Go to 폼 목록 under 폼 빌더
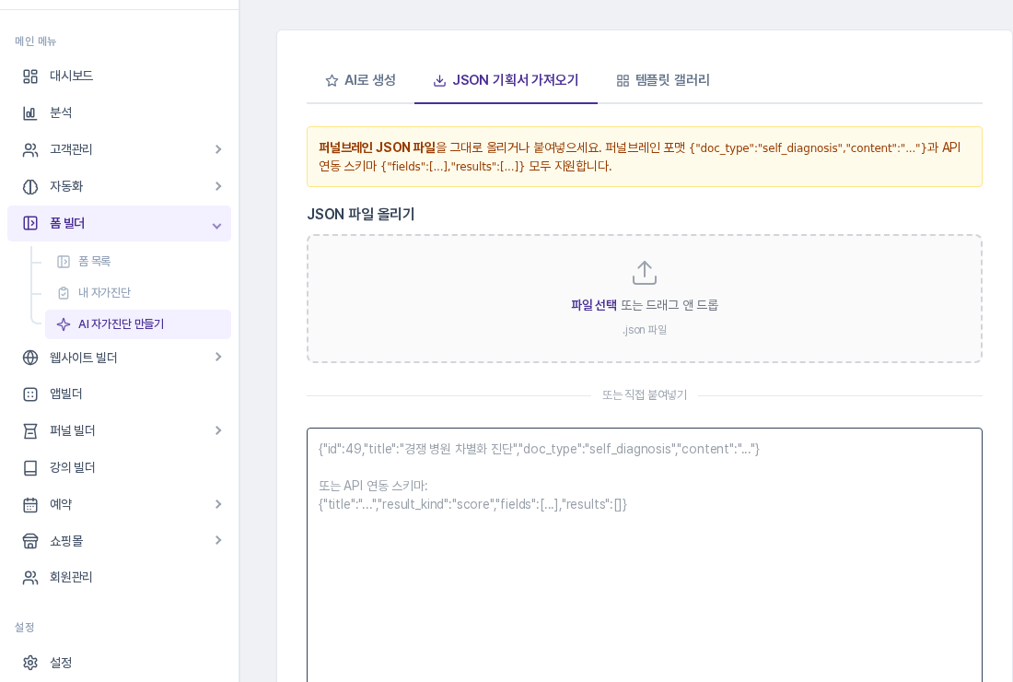1013x682 pixels. click(138, 261)
